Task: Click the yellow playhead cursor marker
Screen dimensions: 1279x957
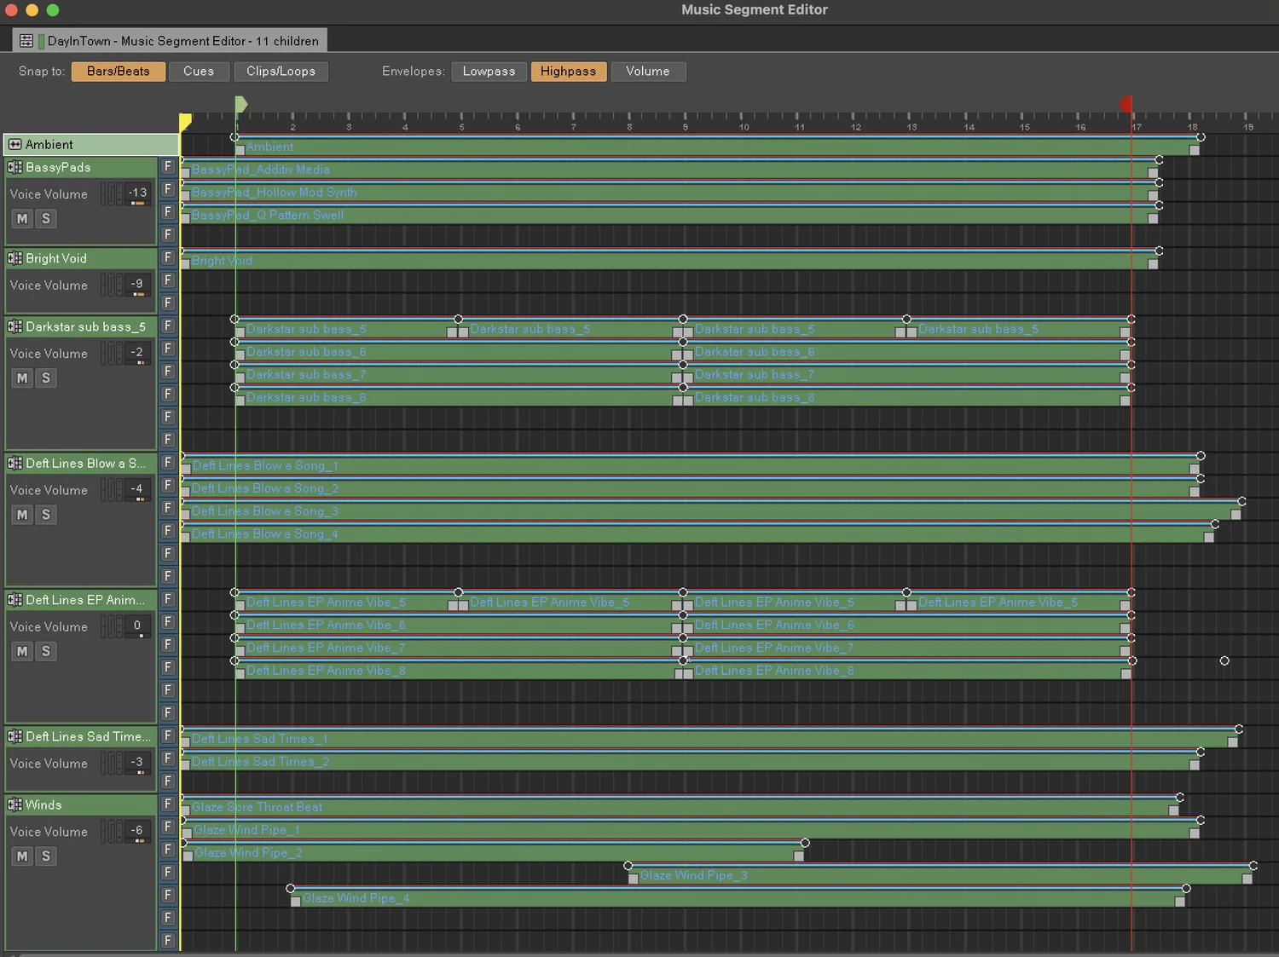Action: 185,122
